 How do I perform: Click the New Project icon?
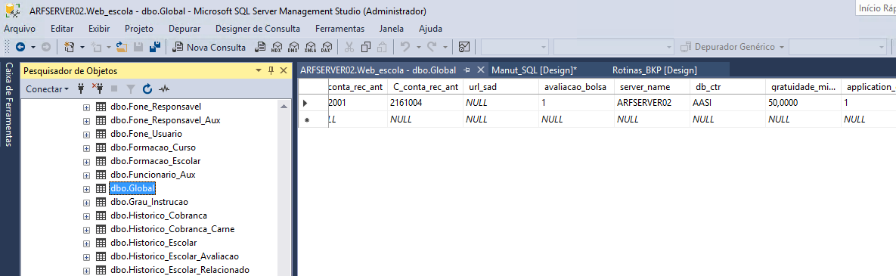70,47
